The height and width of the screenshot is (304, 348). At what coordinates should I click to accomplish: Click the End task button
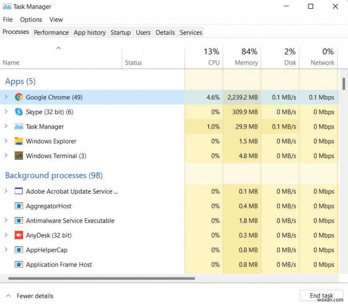pos(321,295)
